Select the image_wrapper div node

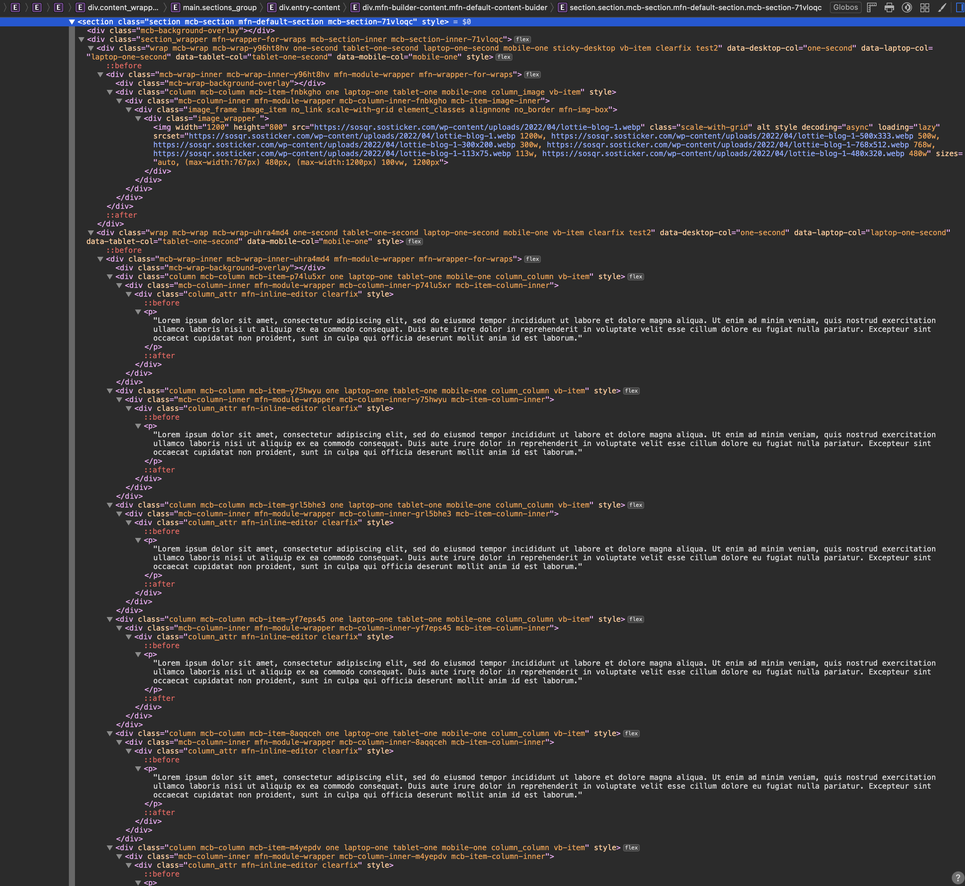[x=206, y=118]
